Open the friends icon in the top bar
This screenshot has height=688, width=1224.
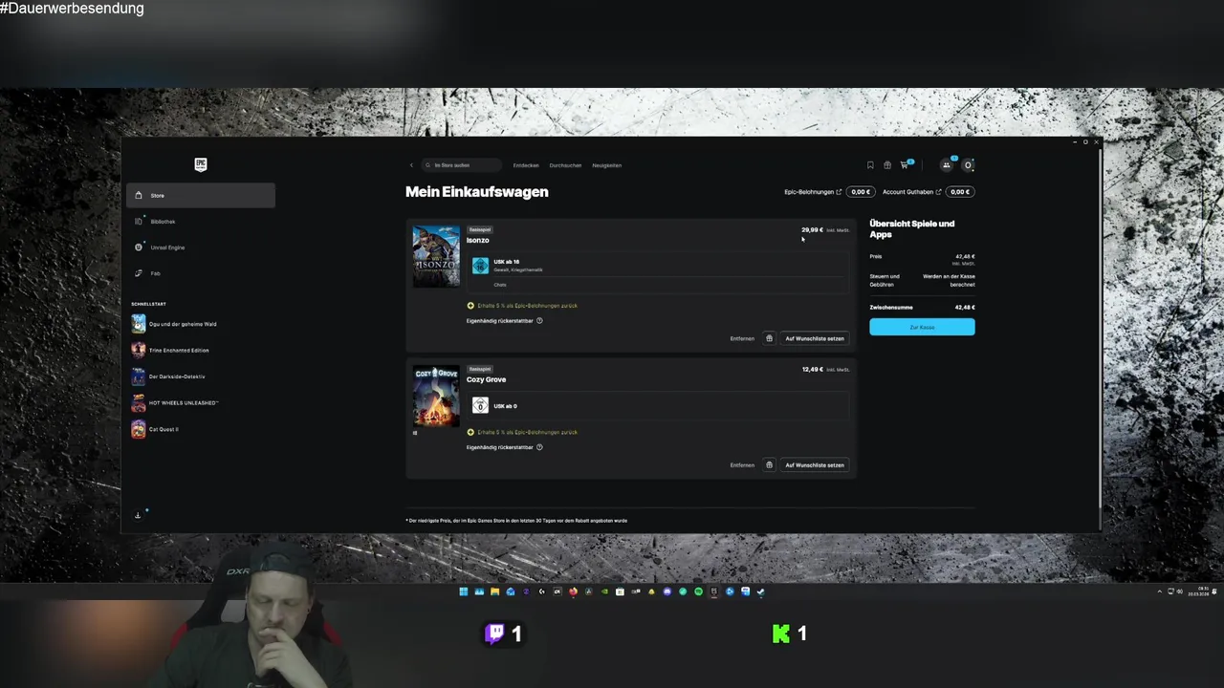947,165
